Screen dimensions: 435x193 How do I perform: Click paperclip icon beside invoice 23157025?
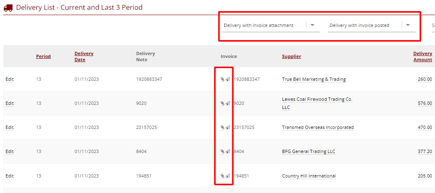[222, 127]
